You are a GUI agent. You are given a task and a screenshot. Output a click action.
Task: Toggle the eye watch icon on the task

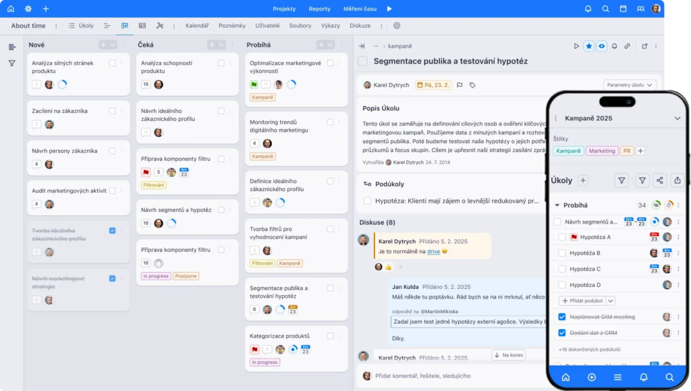[601, 46]
